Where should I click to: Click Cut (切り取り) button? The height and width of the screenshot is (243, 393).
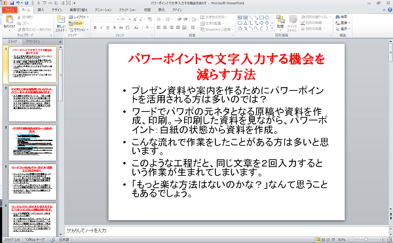coord(26,17)
